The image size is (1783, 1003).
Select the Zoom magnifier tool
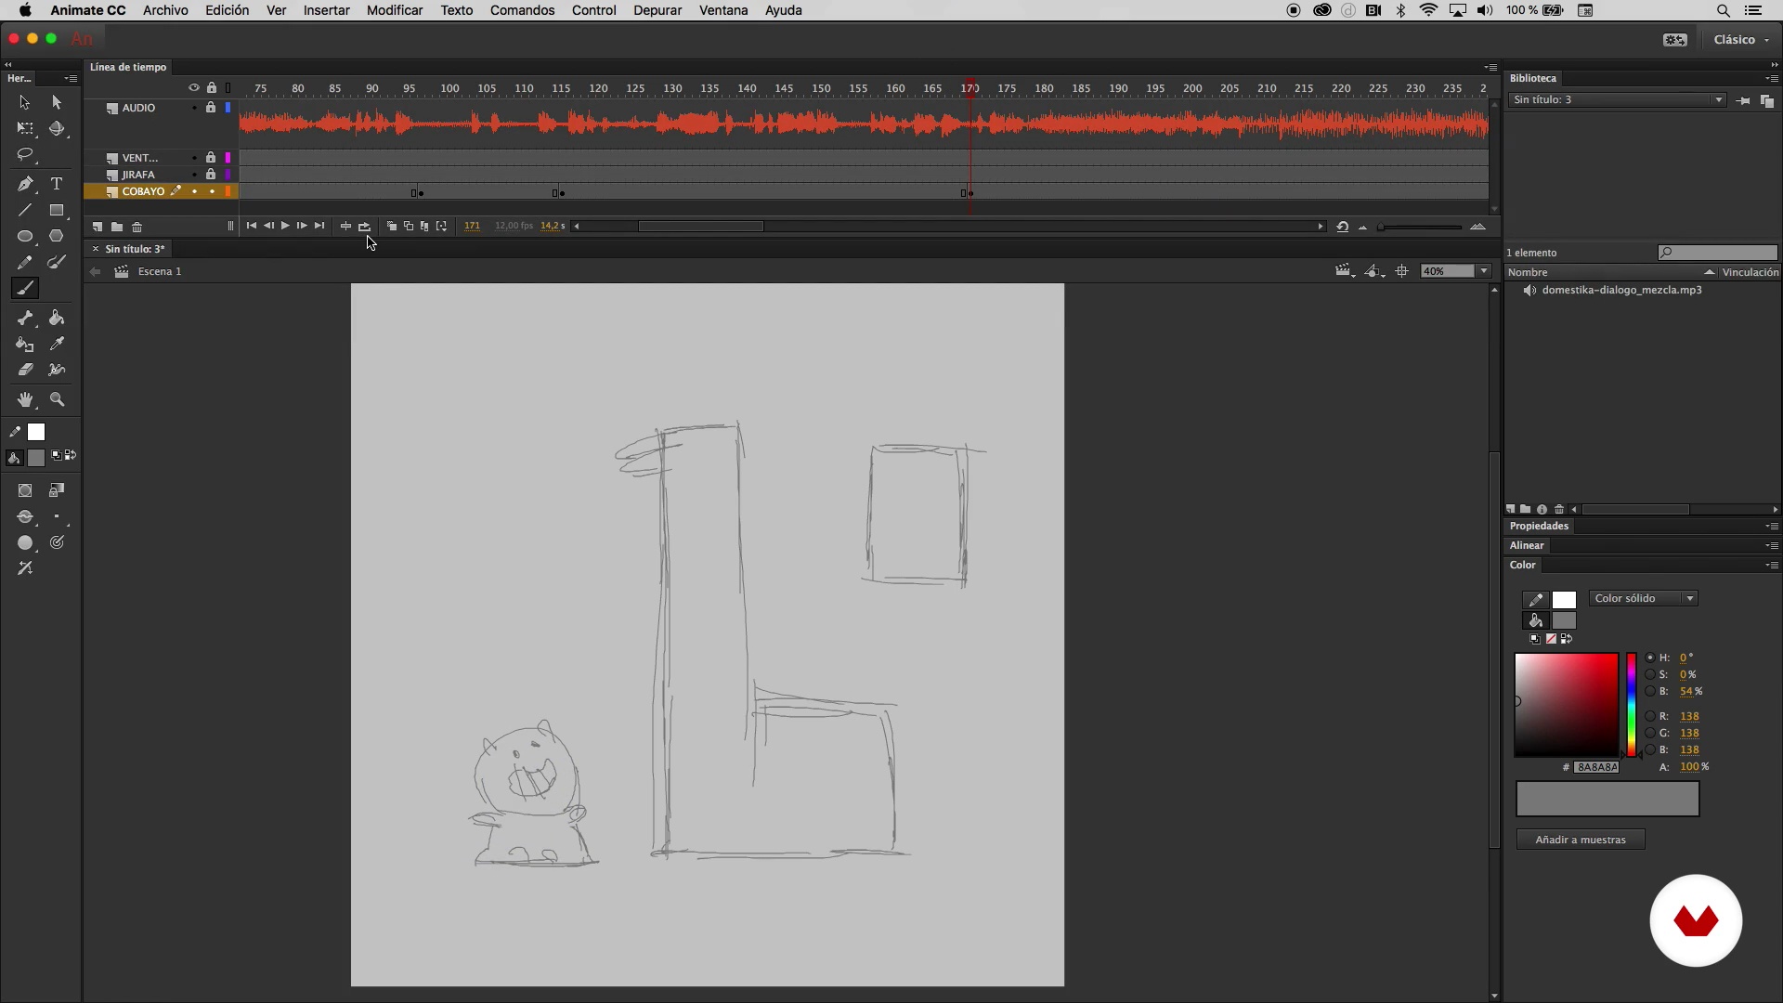[57, 399]
